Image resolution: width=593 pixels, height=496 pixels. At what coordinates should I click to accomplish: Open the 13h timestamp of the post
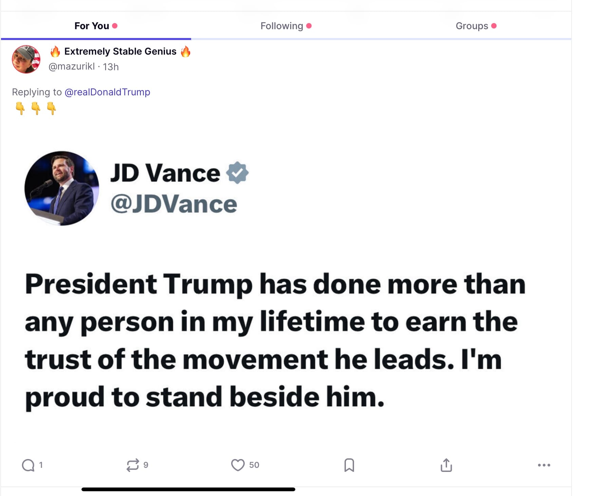pos(111,67)
